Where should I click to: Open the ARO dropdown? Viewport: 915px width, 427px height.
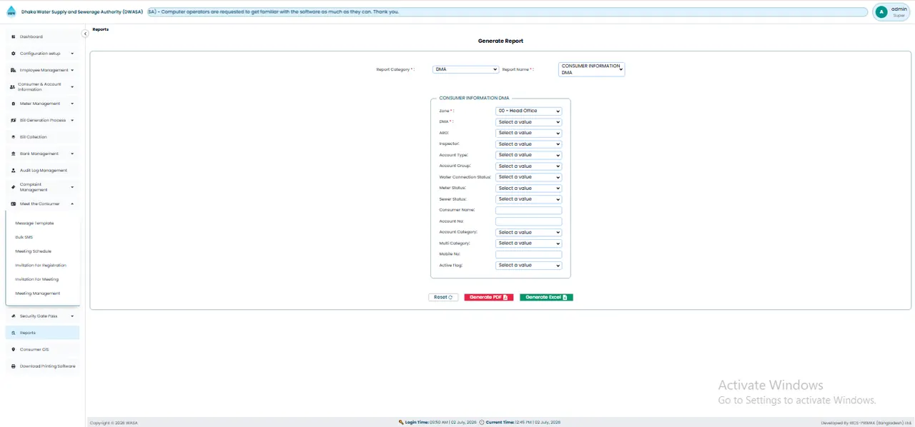pyautogui.click(x=528, y=133)
